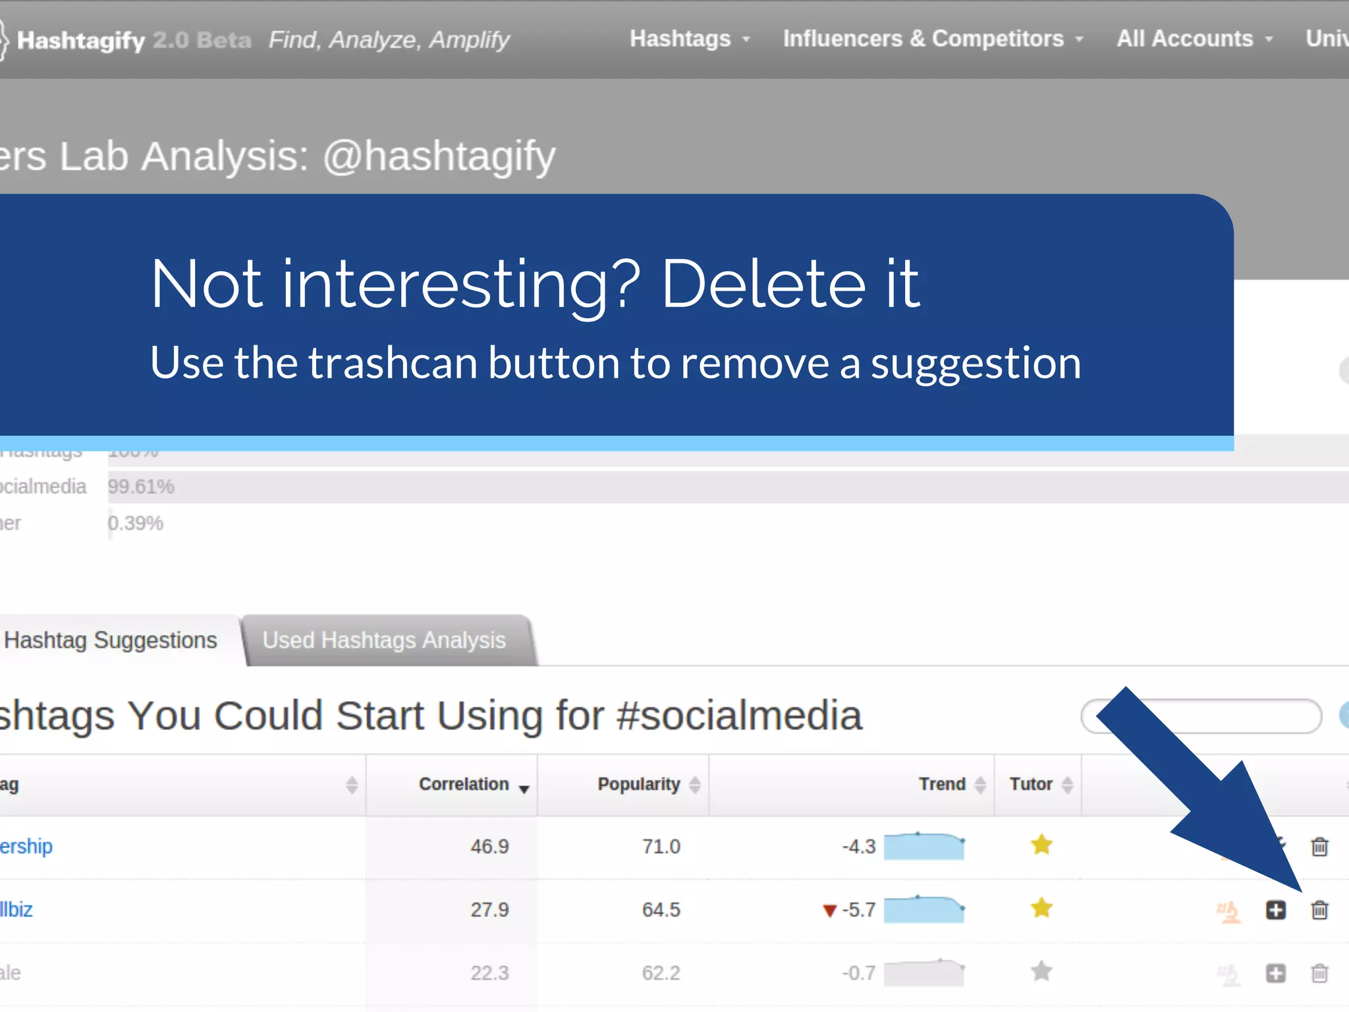This screenshot has height=1012, width=1349.
Task: Select the 46.9 correlation value
Action: coord(489,847)
